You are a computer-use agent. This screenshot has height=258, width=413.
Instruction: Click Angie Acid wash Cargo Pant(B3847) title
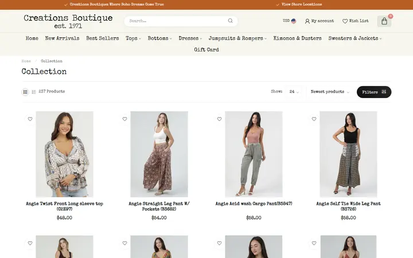254,204
